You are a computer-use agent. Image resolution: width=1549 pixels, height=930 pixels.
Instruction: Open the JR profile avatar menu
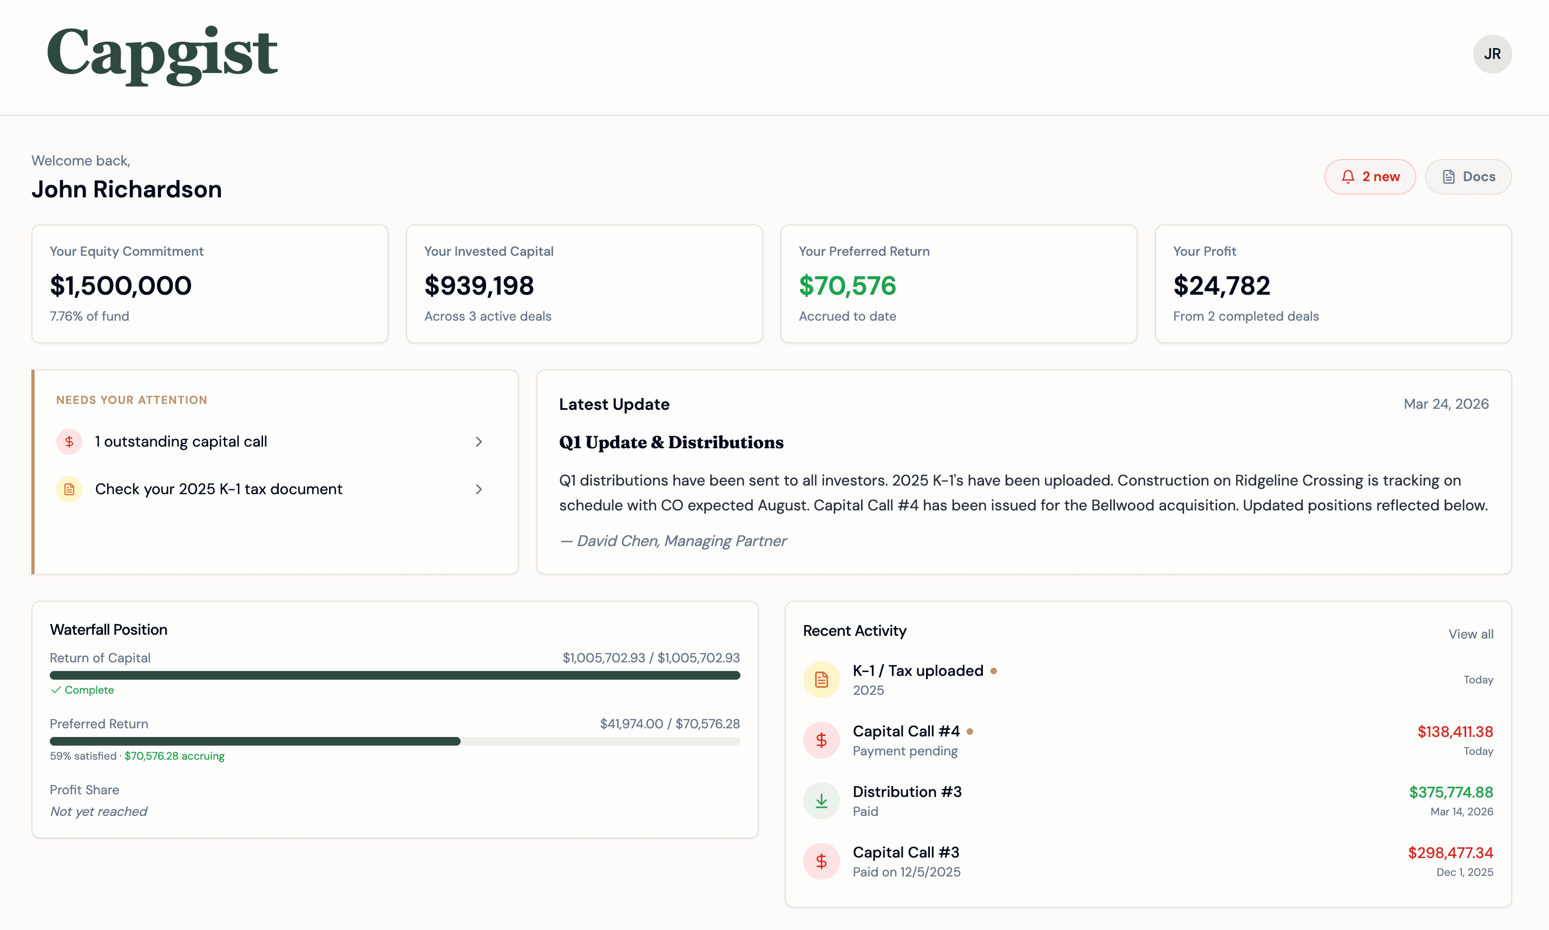point(1492,54)
